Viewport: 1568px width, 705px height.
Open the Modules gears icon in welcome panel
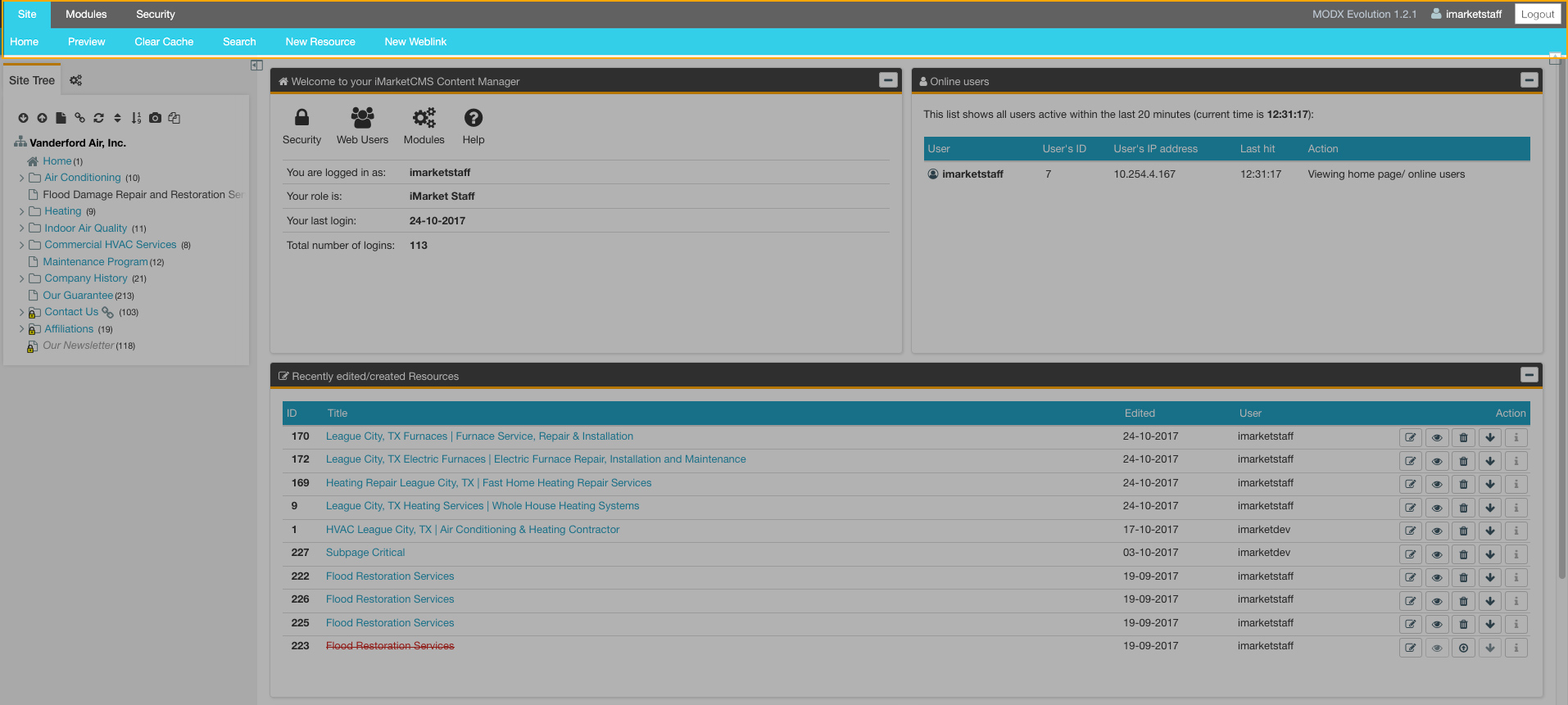click(x=424, y=126)
